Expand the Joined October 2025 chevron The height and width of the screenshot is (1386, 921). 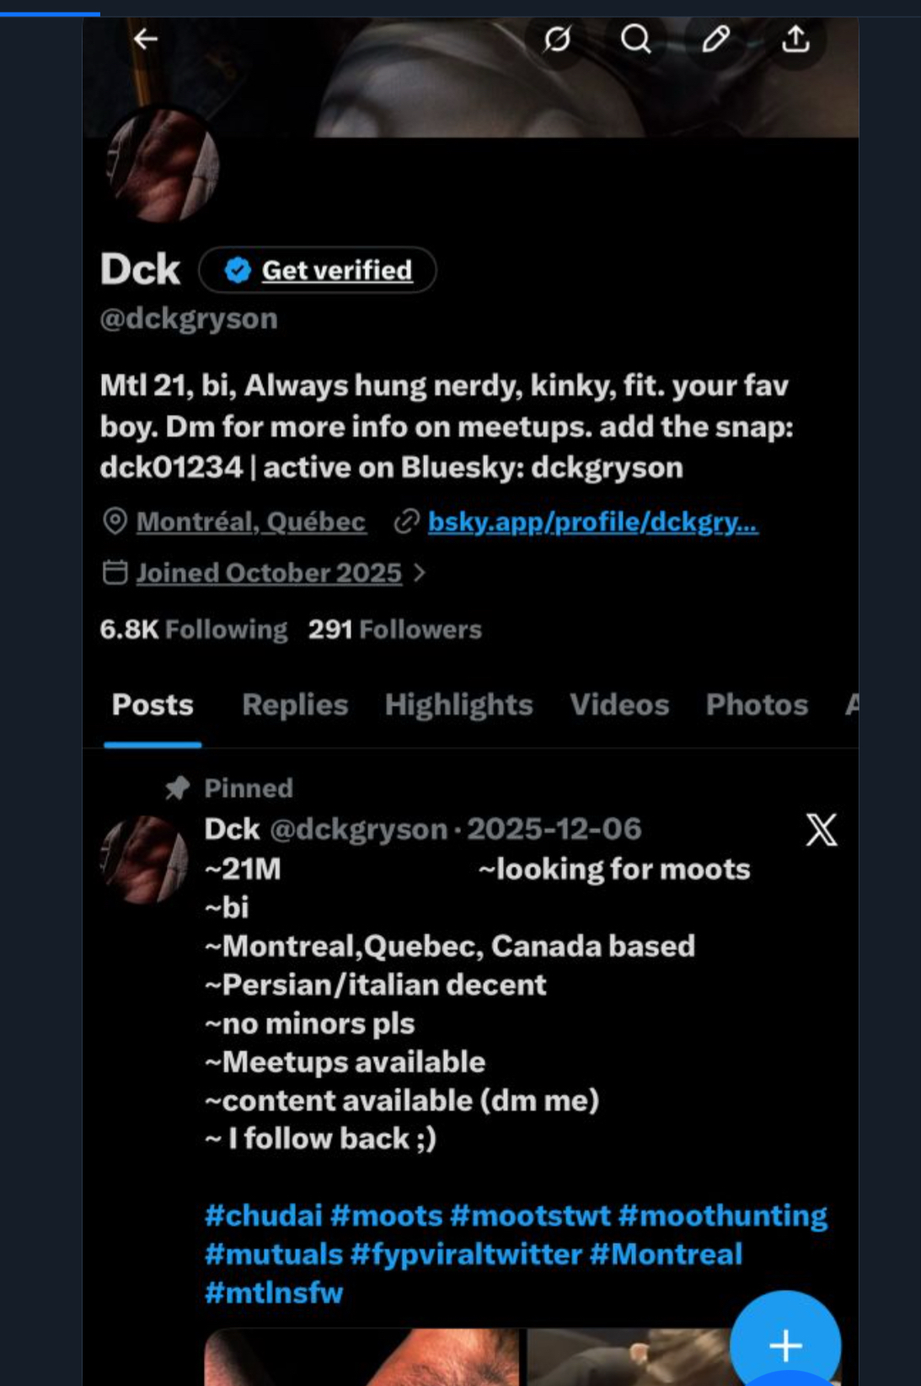click(x=420, y=573)
